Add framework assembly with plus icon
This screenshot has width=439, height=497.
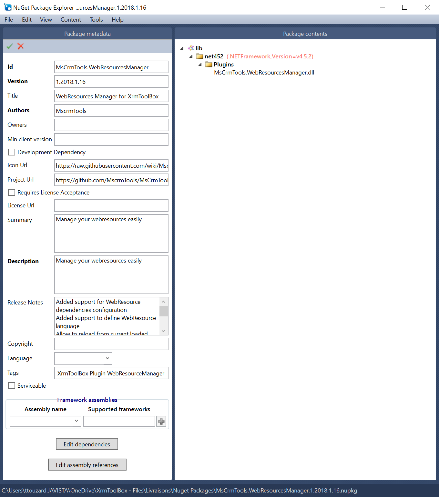(x=161, y=421)
